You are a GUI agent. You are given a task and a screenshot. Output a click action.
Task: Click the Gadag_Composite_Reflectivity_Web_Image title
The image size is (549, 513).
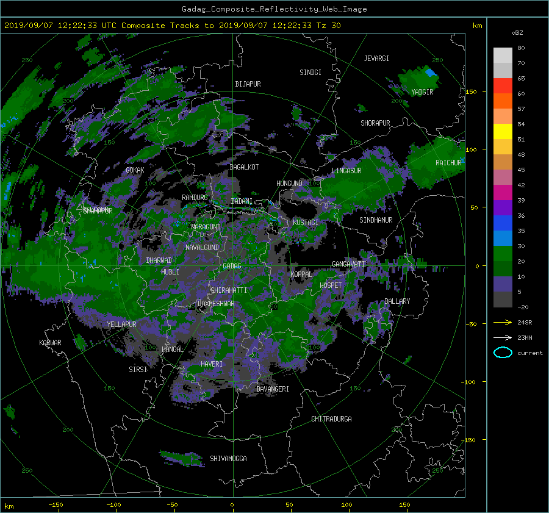pos(274,9)
